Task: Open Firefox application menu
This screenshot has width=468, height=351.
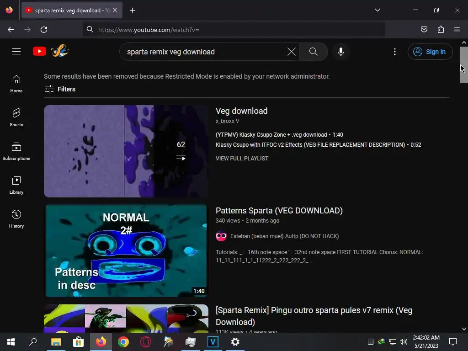Action: pos(457,29)
